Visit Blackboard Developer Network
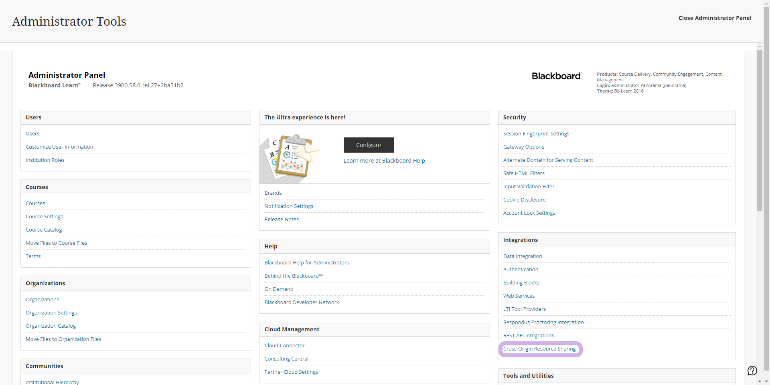The width and height of the screenshot is (770, 385). coord(302,302)
